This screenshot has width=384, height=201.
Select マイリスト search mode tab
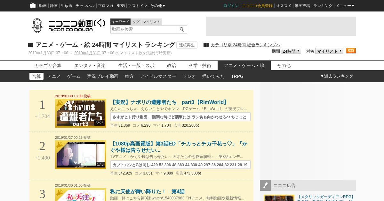pos(151,22)
